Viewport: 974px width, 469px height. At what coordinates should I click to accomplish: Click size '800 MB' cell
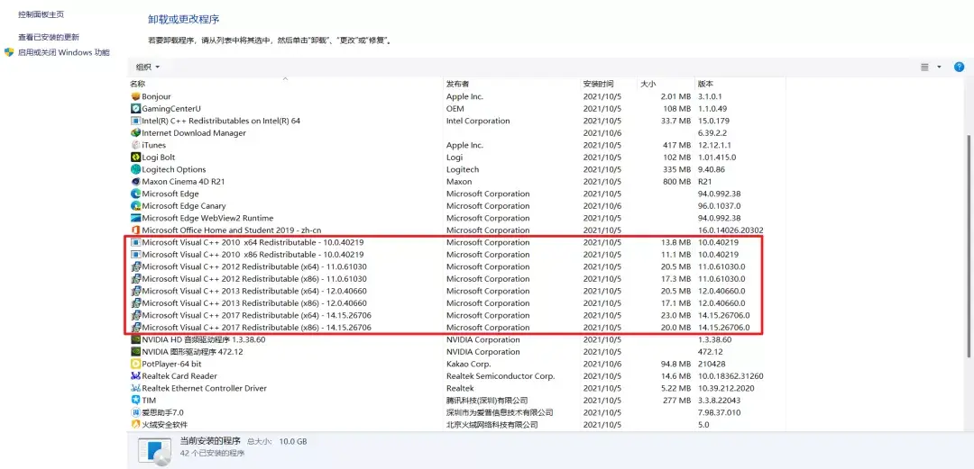click(675, 182)
